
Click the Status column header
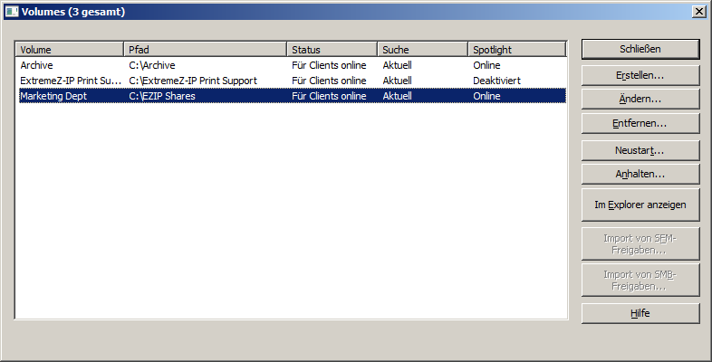point(332,50)
